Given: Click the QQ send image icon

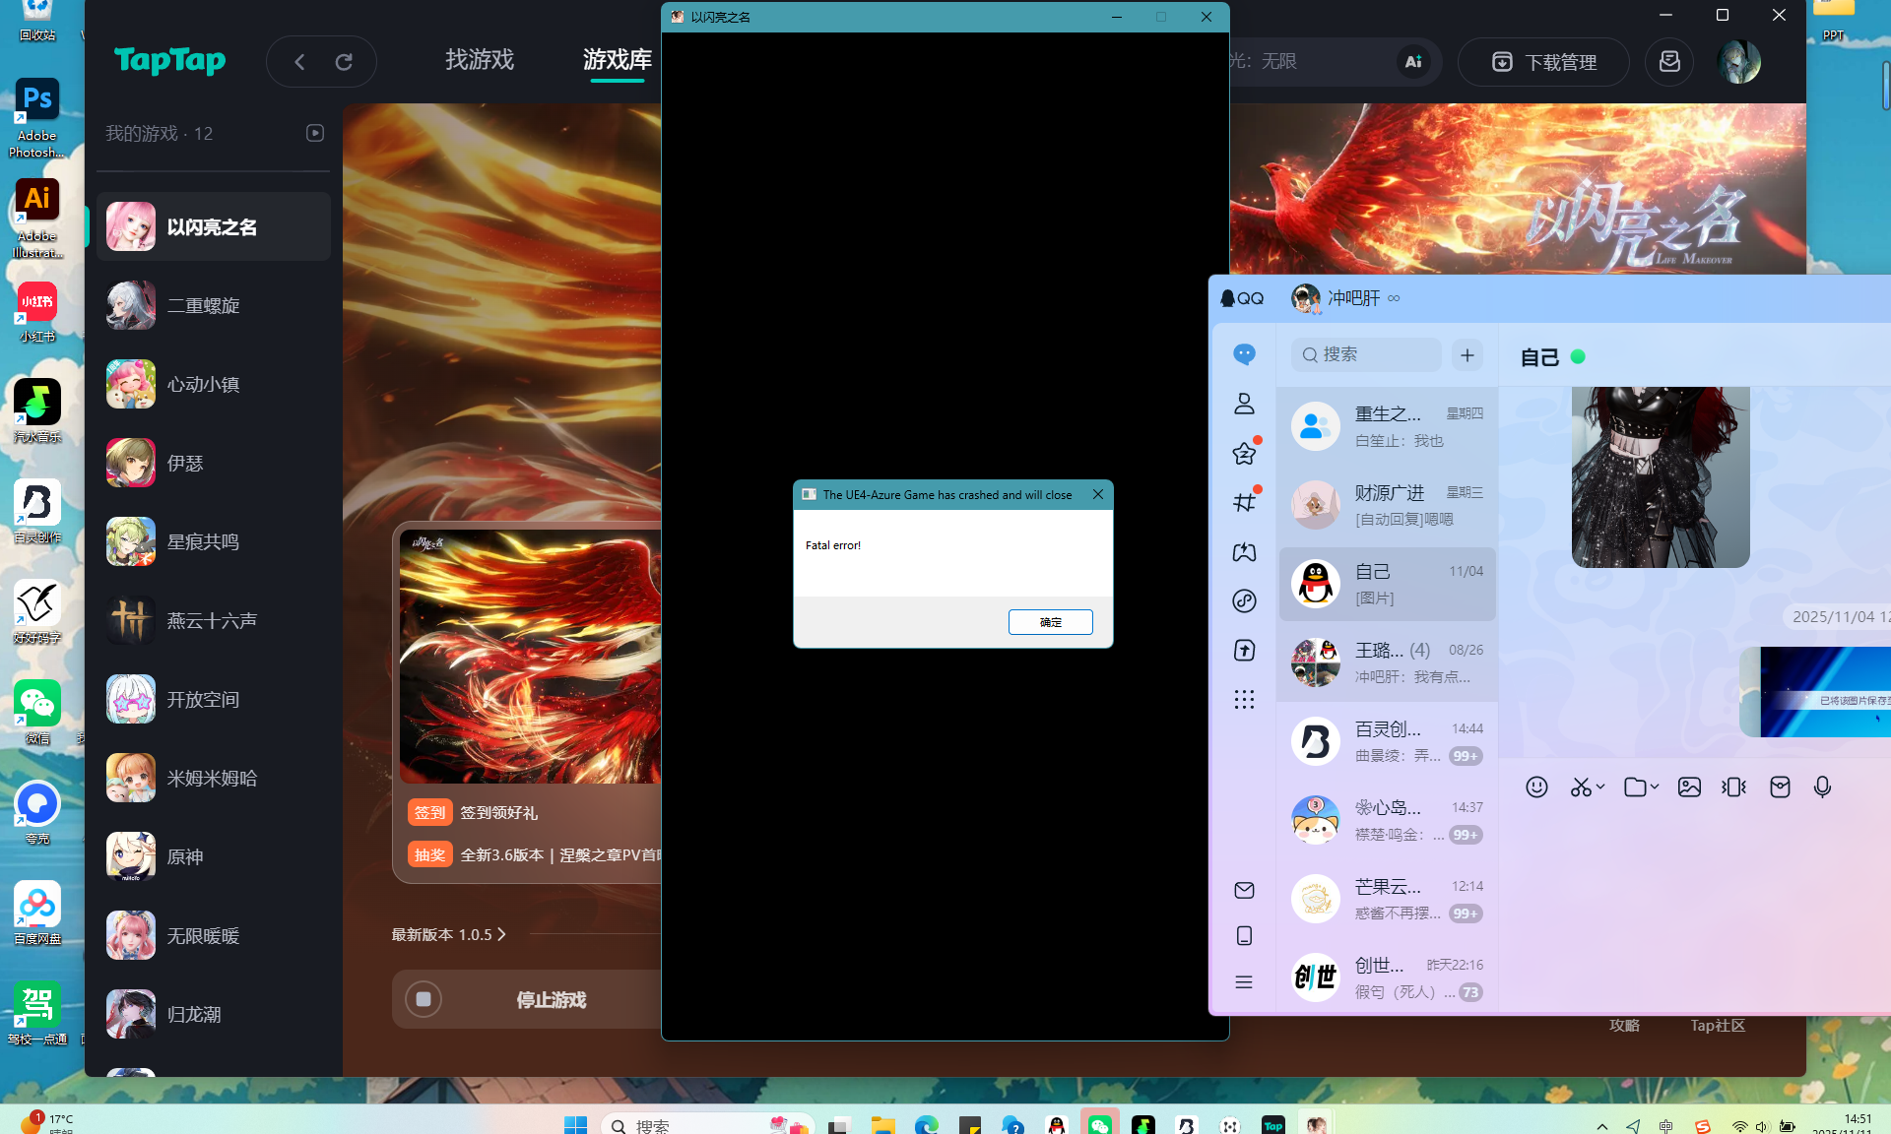Looking at the screenshot, I should coord(1689,787).
